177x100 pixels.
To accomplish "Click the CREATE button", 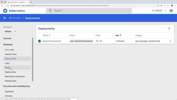I will click(x=157, y=11).
